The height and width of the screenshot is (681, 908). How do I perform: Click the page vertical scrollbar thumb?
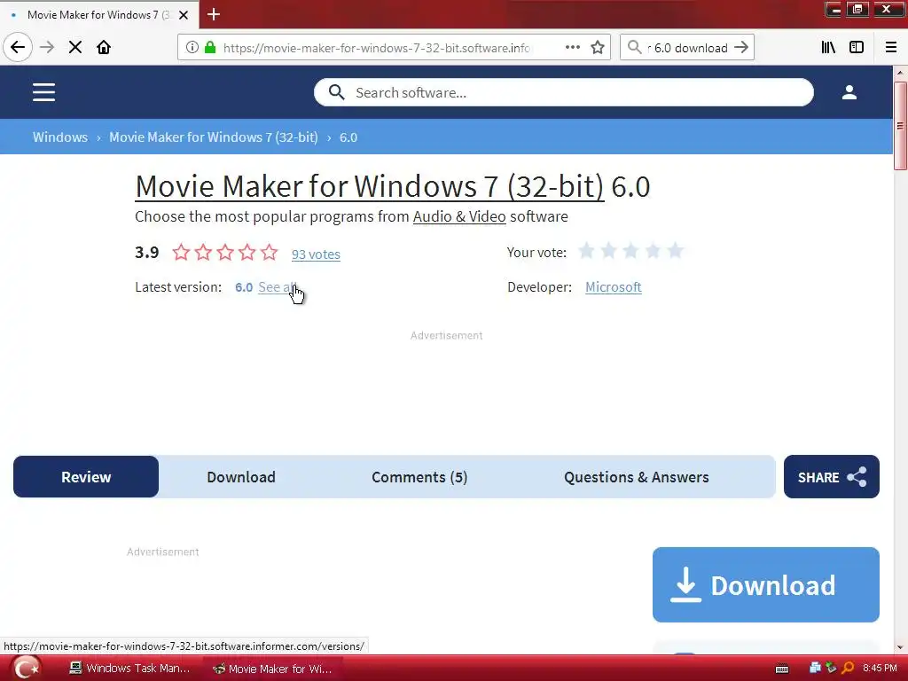(x=900, y=126)
